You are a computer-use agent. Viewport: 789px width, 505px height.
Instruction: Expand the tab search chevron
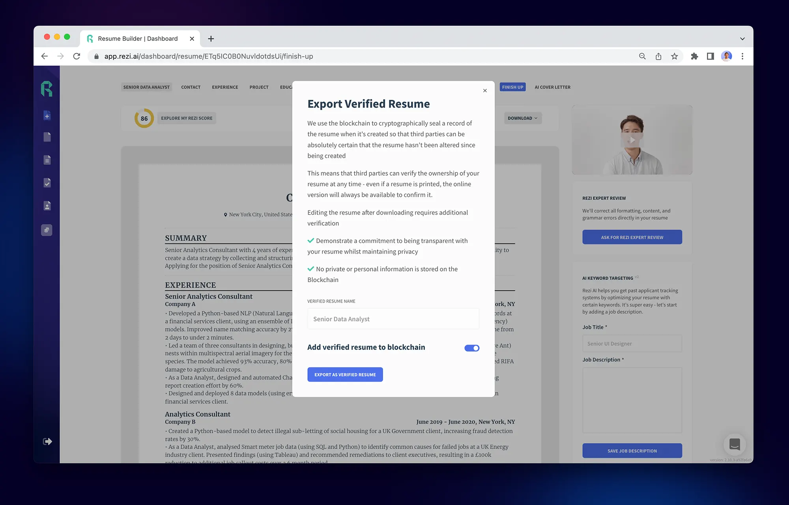coord(742,39)
